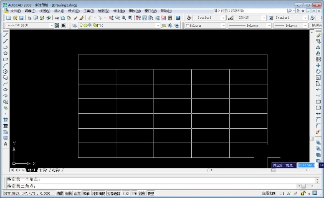Switch to the 布局1 layout tab
Viewport: 324px width, 198px height.
(43, 170)
